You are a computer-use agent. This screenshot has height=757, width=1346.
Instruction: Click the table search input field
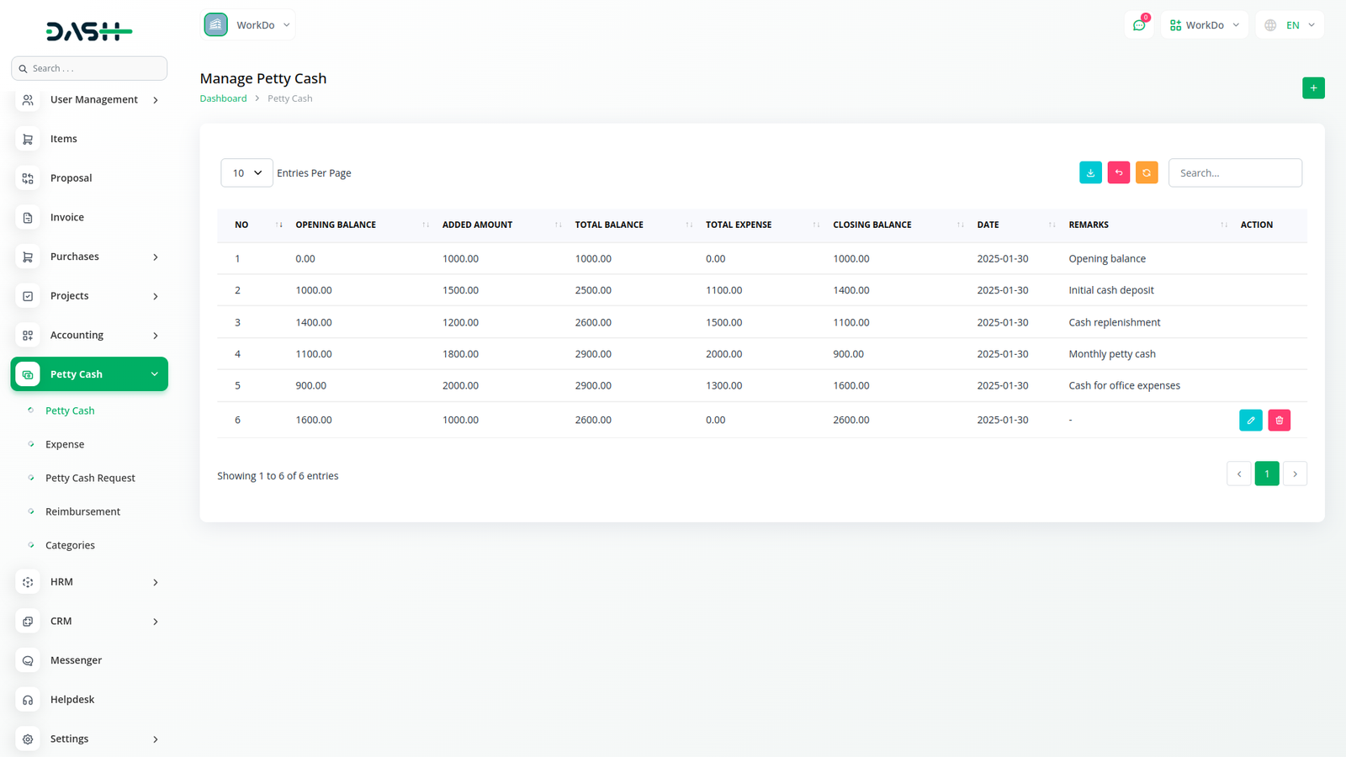(1234, 172)
